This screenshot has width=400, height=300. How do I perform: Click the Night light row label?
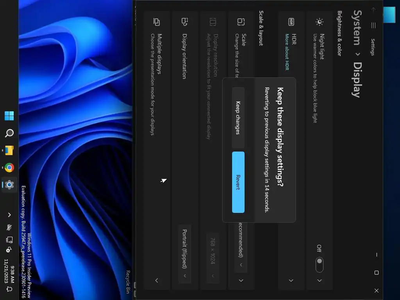point(322,46)
